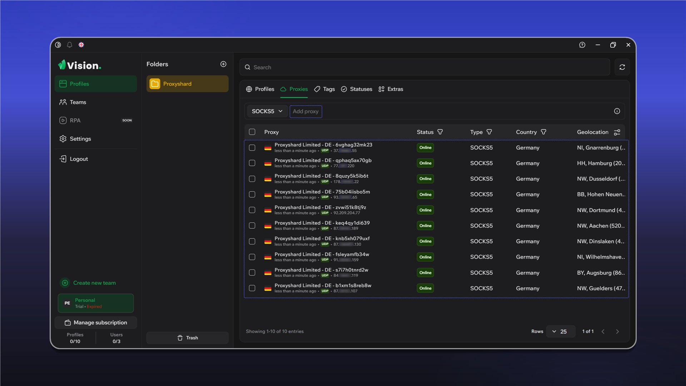Check the zvwi51k8tj9z proxy row

pos(252,210)
